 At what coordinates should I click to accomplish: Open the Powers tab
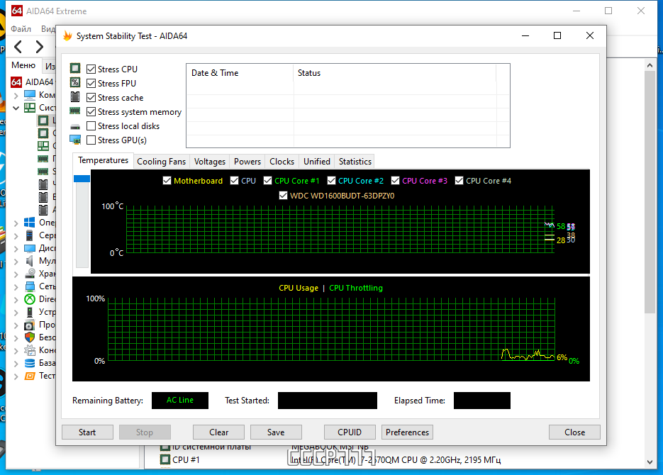[247, 162]
